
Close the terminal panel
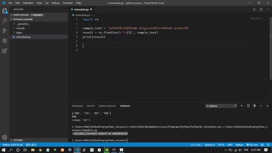(267, 106)
